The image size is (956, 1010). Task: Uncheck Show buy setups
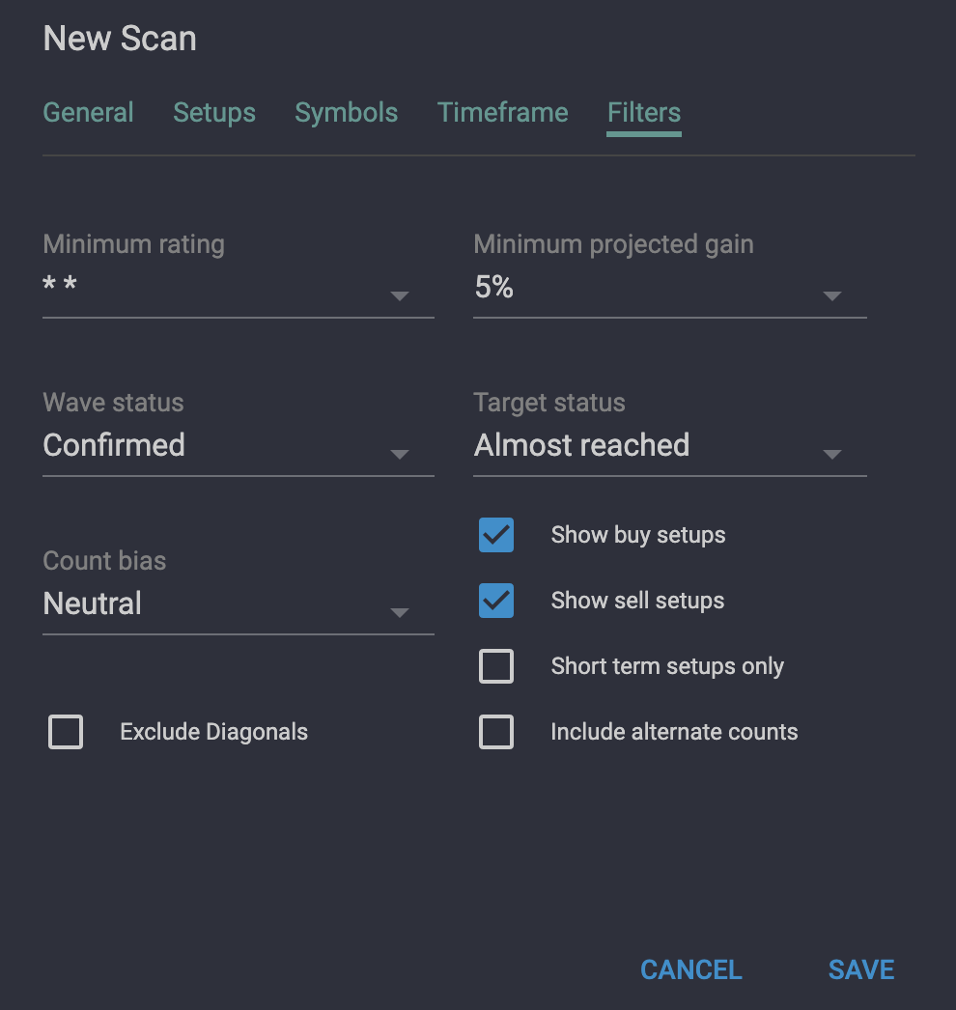(495, 535)
